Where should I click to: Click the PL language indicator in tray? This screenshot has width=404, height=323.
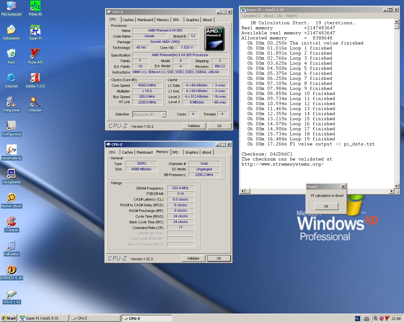357,319
